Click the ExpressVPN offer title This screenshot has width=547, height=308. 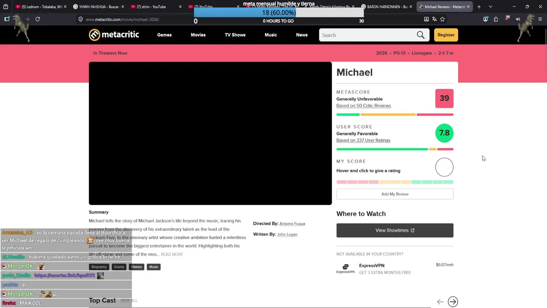click(x=372, y=266)
